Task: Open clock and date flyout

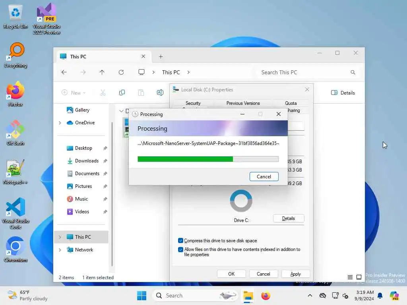Action: 364,295
